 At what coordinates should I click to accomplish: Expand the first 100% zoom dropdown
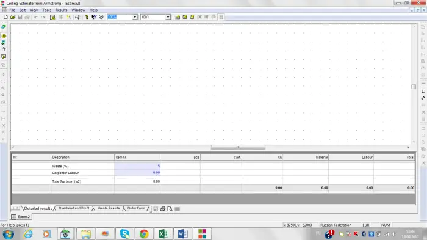(x=135, y=17)
